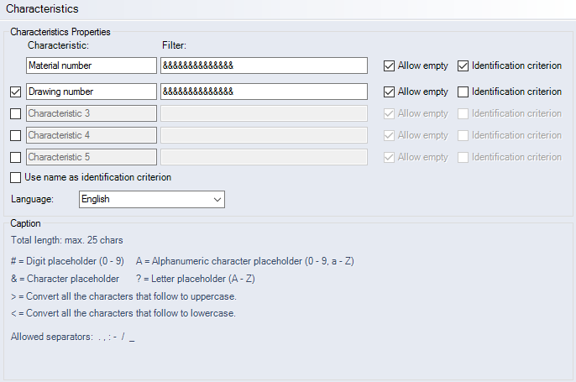576x382 pixels.
Task: Toggle Allow empty for Drawing number
Action: [x=390, y=92]
